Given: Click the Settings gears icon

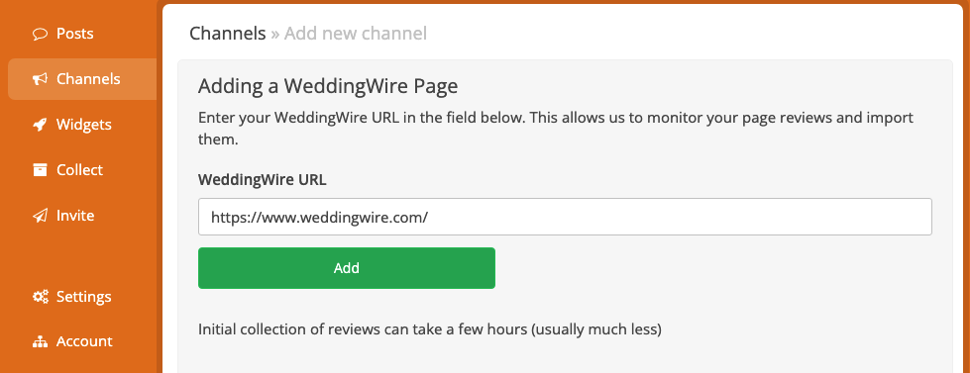Looking at the screenshot, I should pyautogui.click(x=41, y=297).
